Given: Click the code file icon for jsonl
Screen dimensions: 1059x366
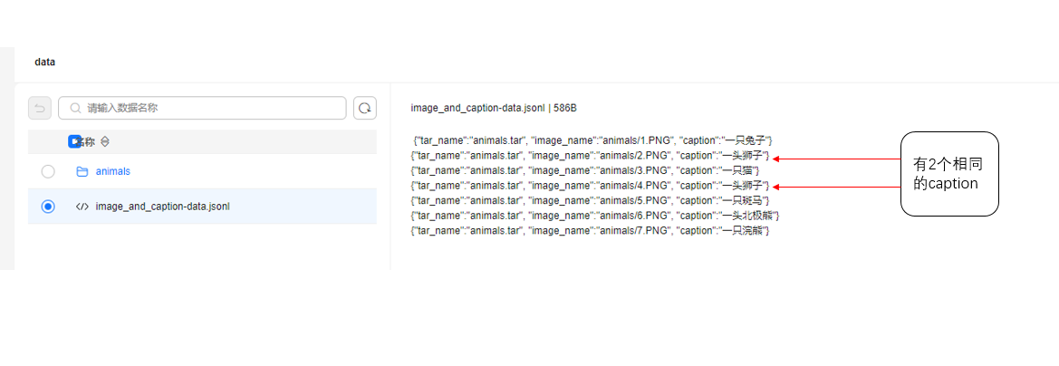Looking at the screenshot, I should pyautogui.click(x=82, y=207).
